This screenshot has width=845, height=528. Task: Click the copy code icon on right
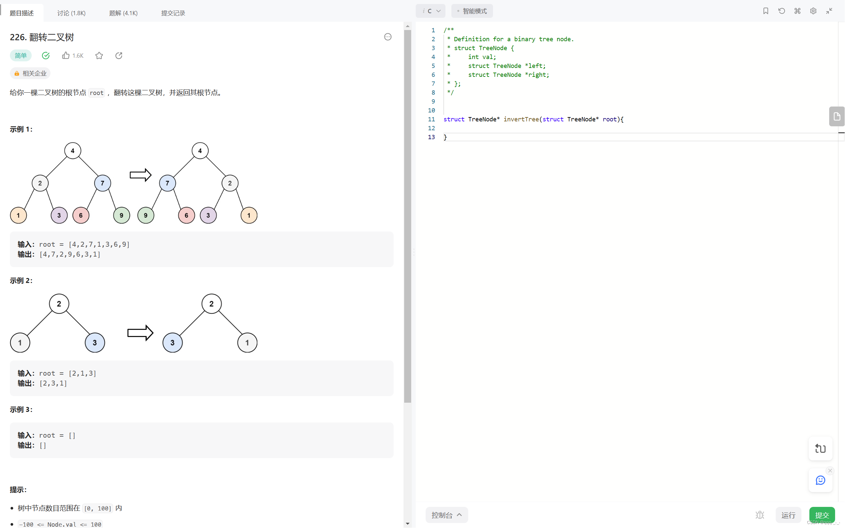(x=837, y=117)
